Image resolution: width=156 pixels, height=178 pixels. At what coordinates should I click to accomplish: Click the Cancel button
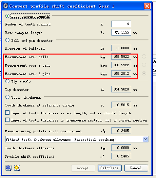tap(136, 168)
